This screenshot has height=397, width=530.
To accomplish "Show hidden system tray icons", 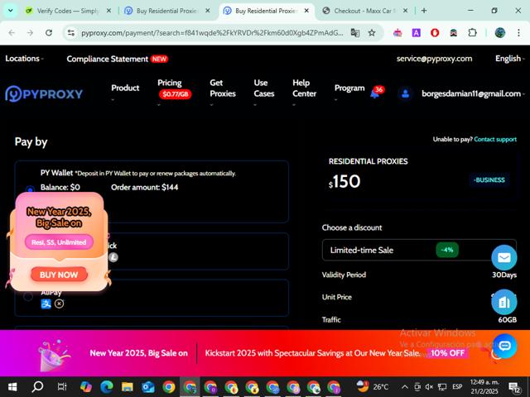I will (x=405, y=387).
